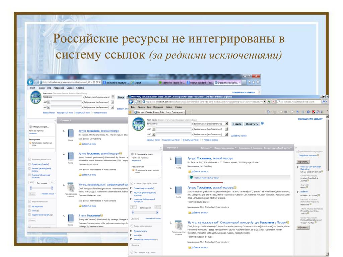Click the preview icon after result 2's title
Screen dimensions: 343x257
(x=235, y=187)
